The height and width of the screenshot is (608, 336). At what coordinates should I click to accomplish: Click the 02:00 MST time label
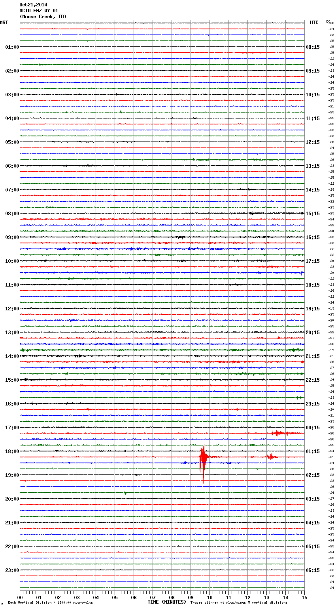(x=12, y=71)
